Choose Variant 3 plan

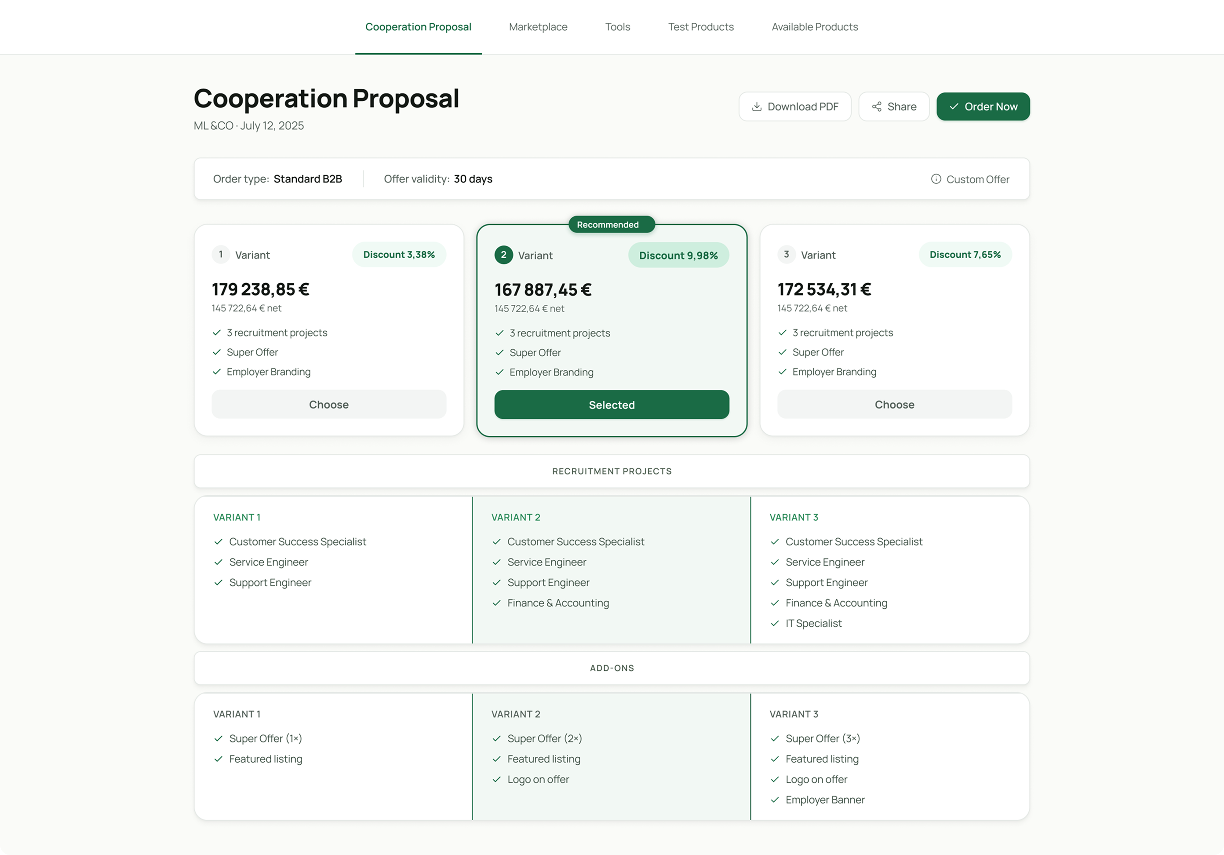point(894,404)
